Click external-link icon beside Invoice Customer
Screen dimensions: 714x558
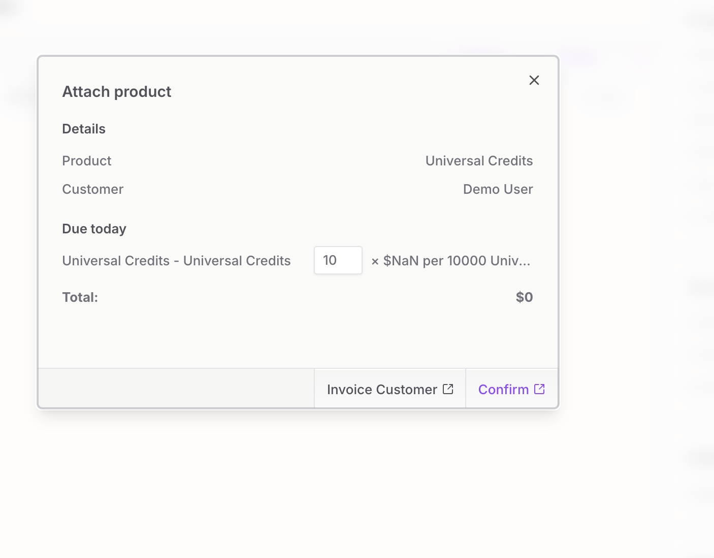(x=448, y=389)
